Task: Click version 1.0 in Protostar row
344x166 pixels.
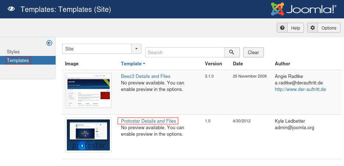Action: click(x=207, y=121)
